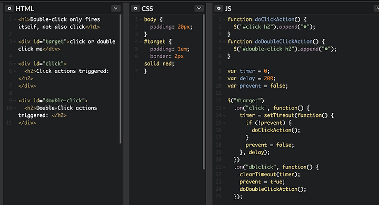The width and height of the screenshot is (379, 205).
Task: Fold the if (!prevent) block arrow
Action: point(224,123)
